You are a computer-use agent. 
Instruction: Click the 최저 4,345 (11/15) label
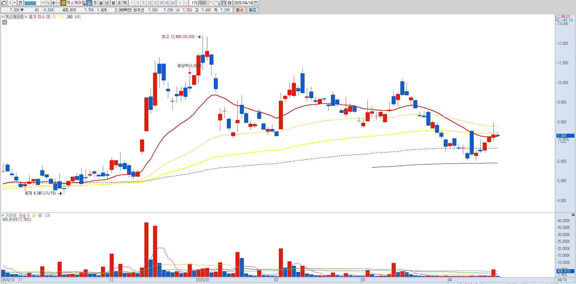[40, 193]
